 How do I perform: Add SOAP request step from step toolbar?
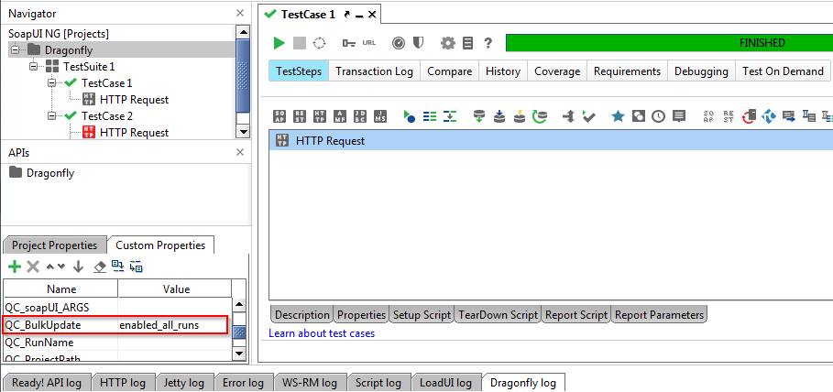279,116
